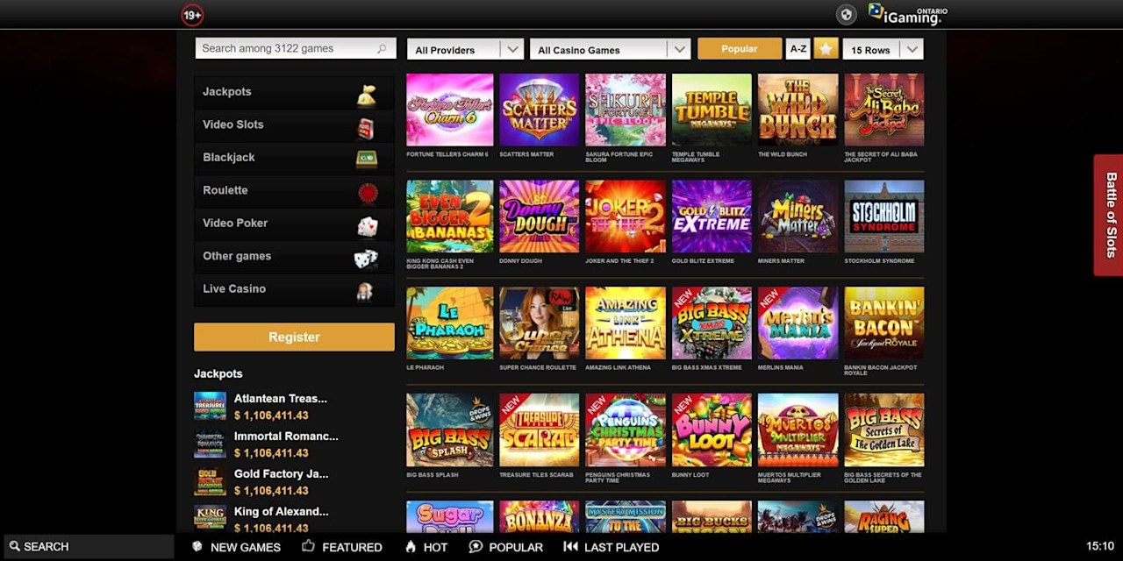Click the search magnifier icon in games field
The image size is (1123, 561).
382,49
